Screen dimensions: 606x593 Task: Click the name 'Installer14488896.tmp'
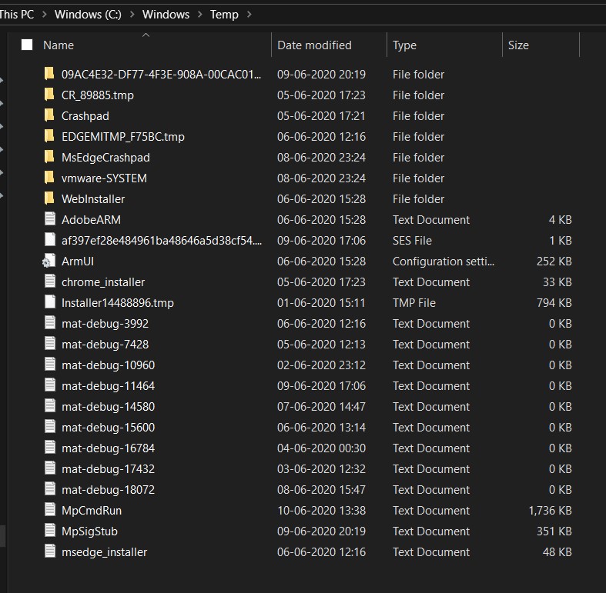click(118, 303)
